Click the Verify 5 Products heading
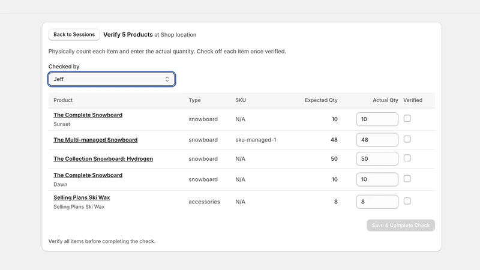 coord(128,35)
